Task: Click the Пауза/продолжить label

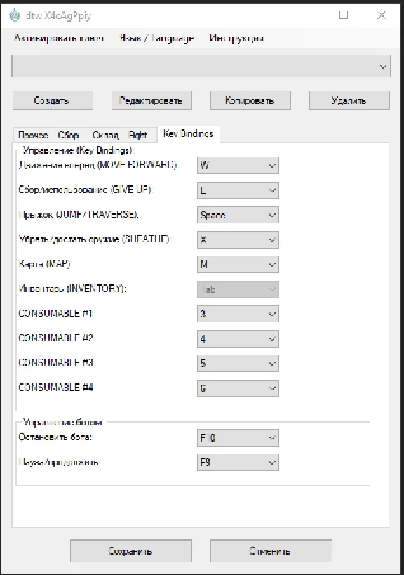Action: pos(60,462)
